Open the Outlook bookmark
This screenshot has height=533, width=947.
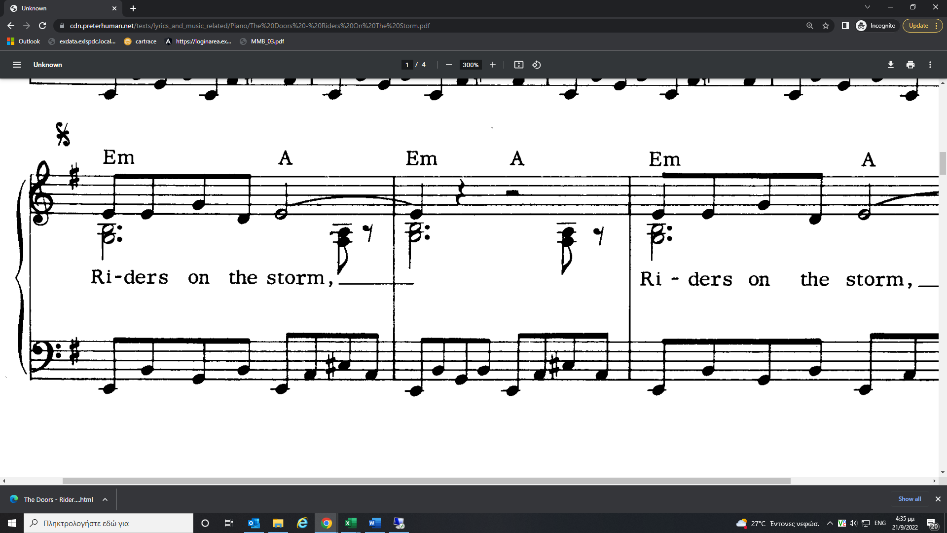[24, 41]
